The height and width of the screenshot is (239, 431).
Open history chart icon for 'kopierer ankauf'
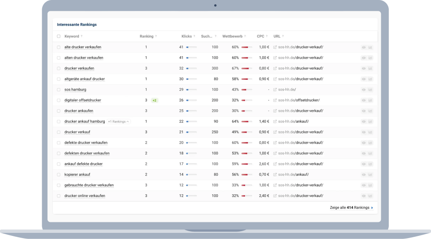[370, 175]
